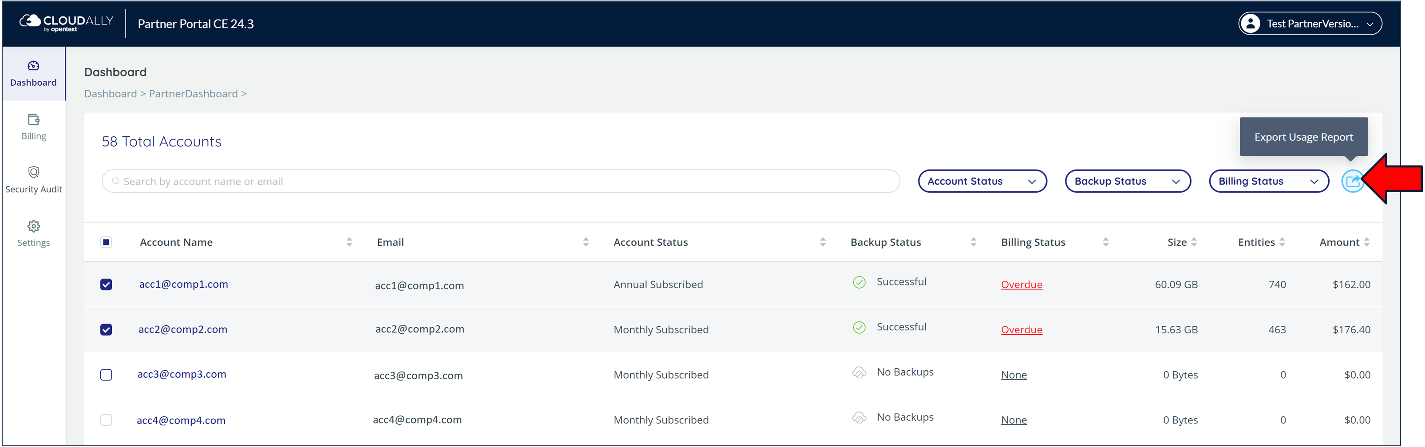1425x447 pixels.
Task: Open account acc1@comp1.com name link
Action: [x=183, y=285]
